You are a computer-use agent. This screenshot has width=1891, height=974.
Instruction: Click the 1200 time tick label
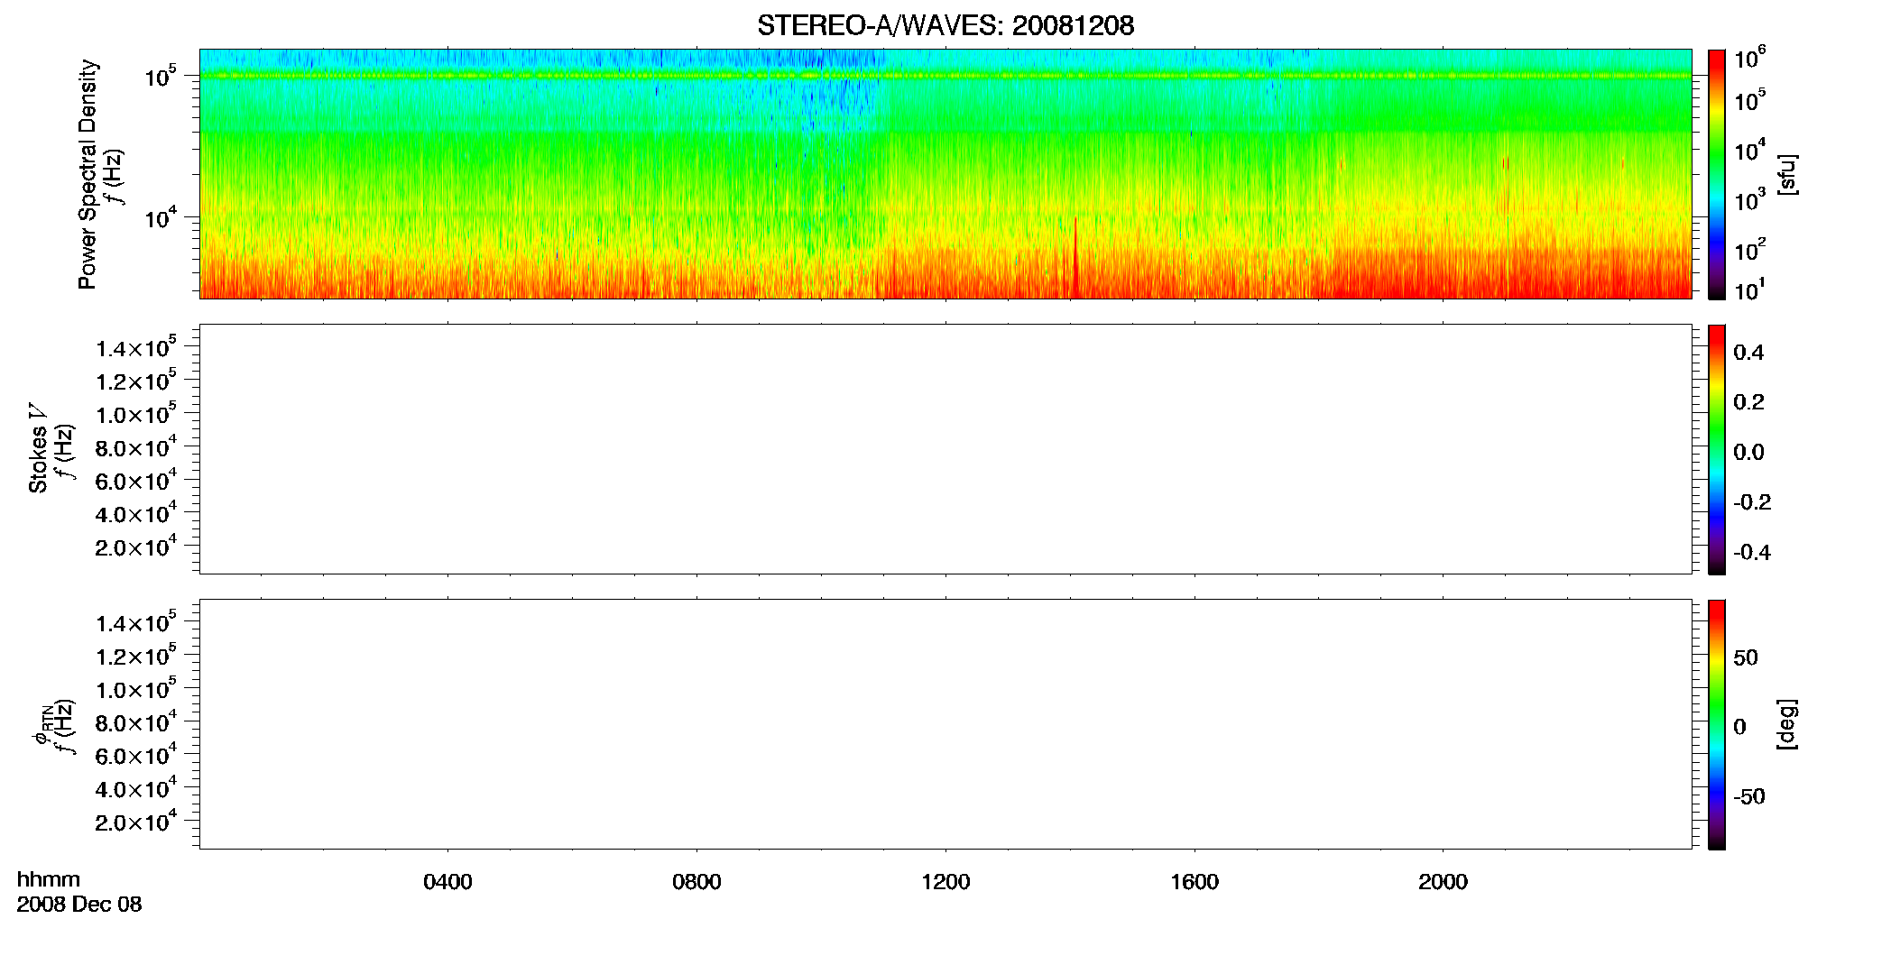[945, 882]
